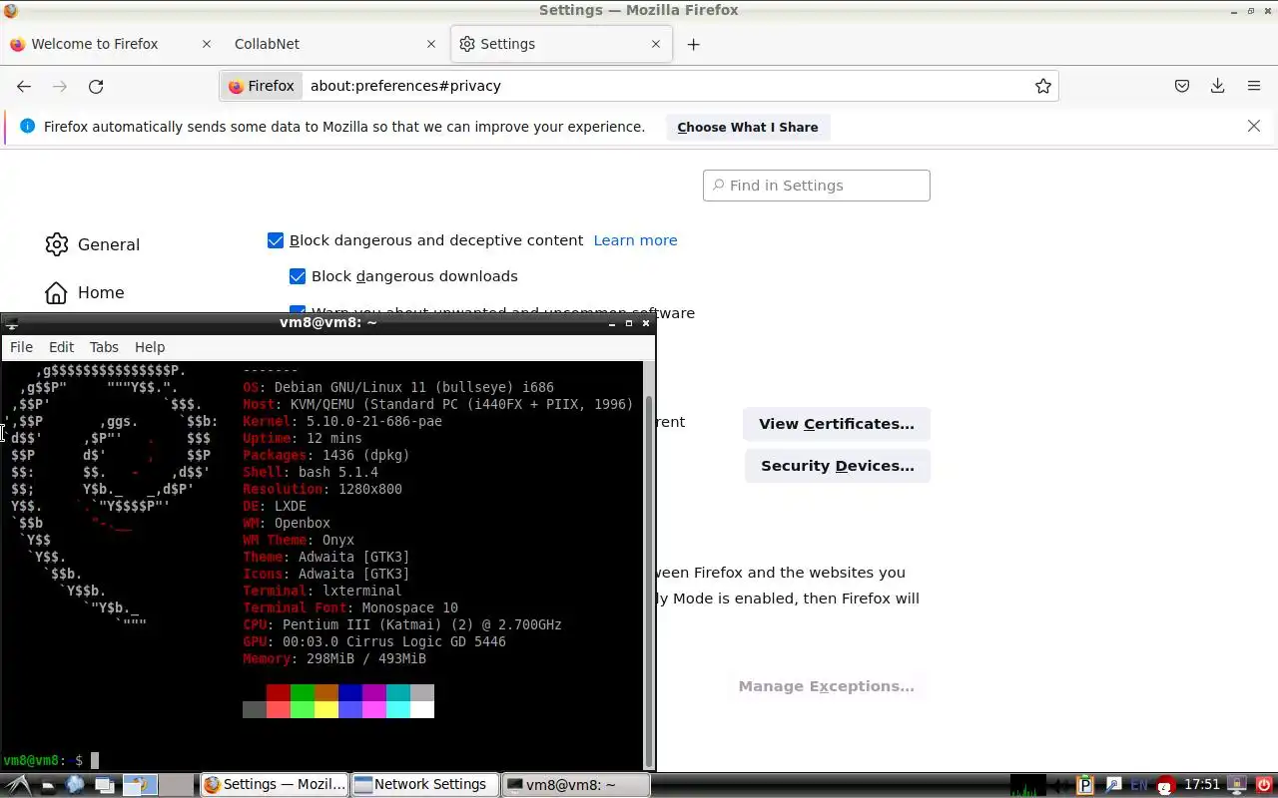Click the terminal vertical scrollbar

tap(649, 566)
